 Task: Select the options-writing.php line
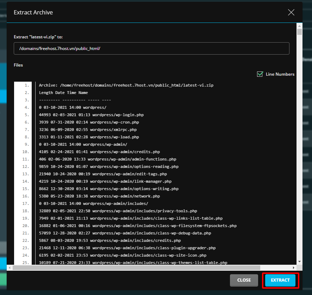[109, 189]
